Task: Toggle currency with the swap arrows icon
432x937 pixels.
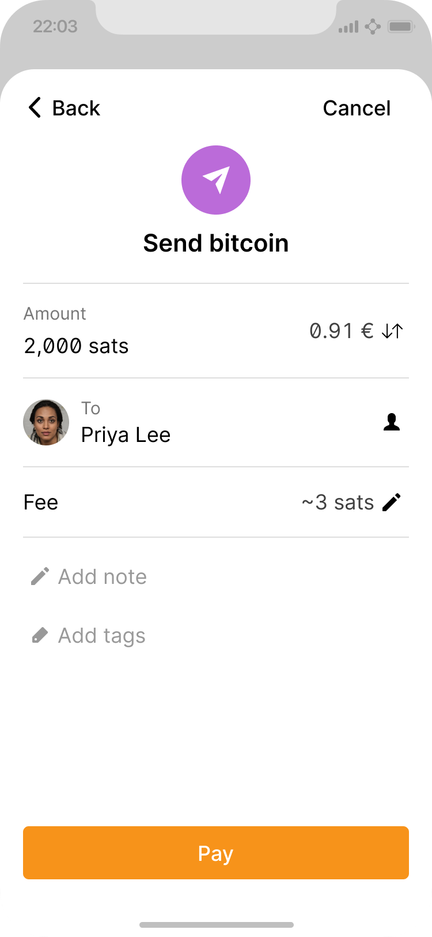Action: coord(392,331)
